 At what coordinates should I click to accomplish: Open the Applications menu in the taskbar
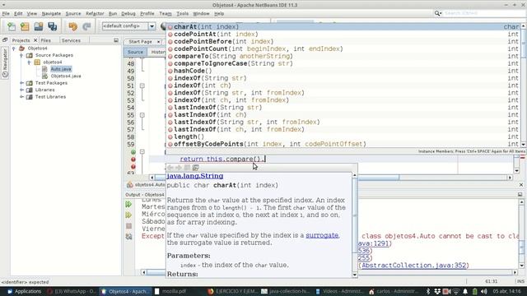pos(24,291)
